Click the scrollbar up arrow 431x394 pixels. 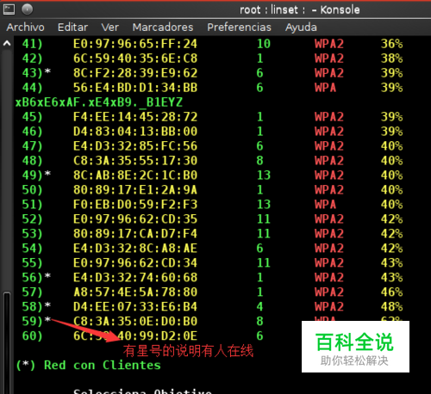[x=7, y=43]
